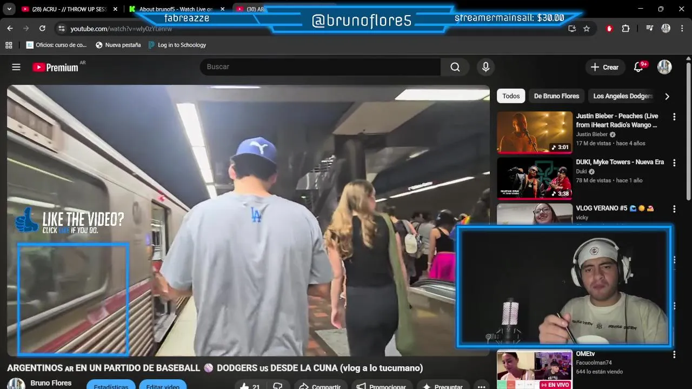Open the OMEtv live stream thumbnail
This screenshot has width=692, height=389.
535,370
